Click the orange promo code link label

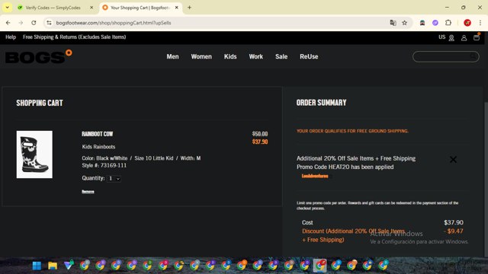click(315, 176)
